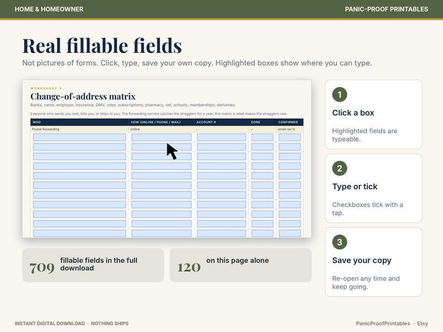Select the 'Real fillable fields' heading

(x=102, y=46)
